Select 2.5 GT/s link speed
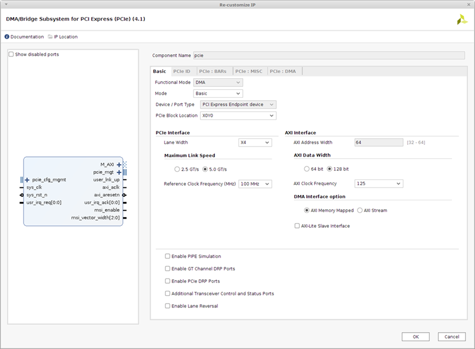475x349 pixels. (177, 169)
